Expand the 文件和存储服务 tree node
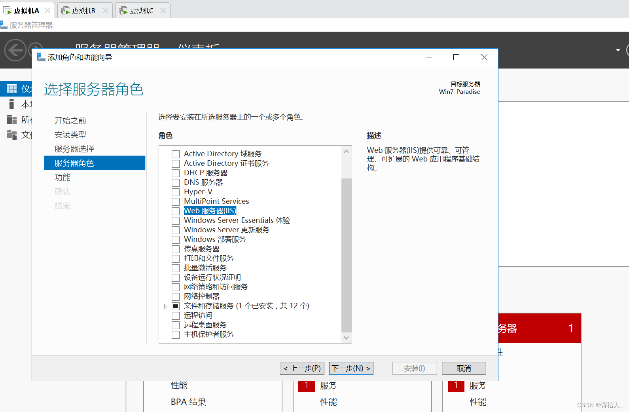The width and height of the screenshot is (629, 412). click(x=165, y=306)
